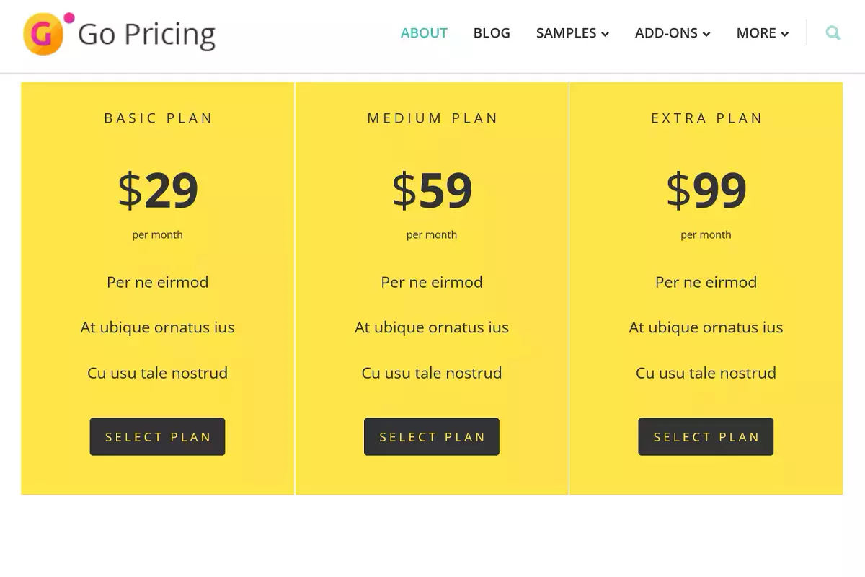Expand the Samples dropdown chevron
This screenshot has width=865, height=577.
pyautogui.click(x=605, y=34)
